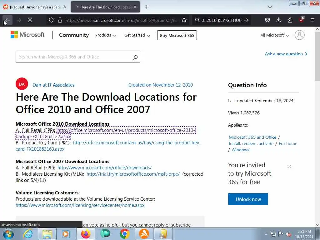Click the orange Avast icon on the taskbar
This screenshot has width=320, height=240.
(144, 234)
